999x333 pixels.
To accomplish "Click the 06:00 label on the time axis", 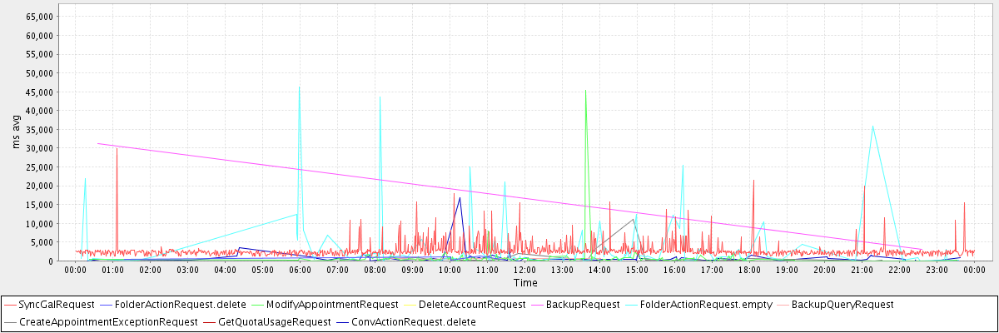I will (300, 270).
